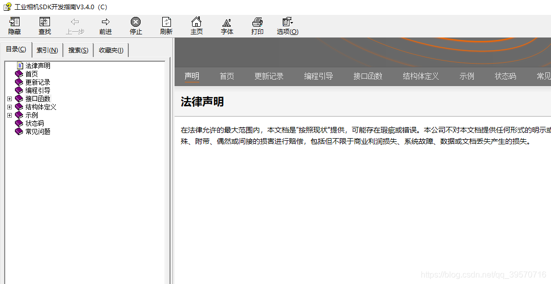
Task: Click the 刷新 (Refresh) toolbar icon
Action: point(166,22)
